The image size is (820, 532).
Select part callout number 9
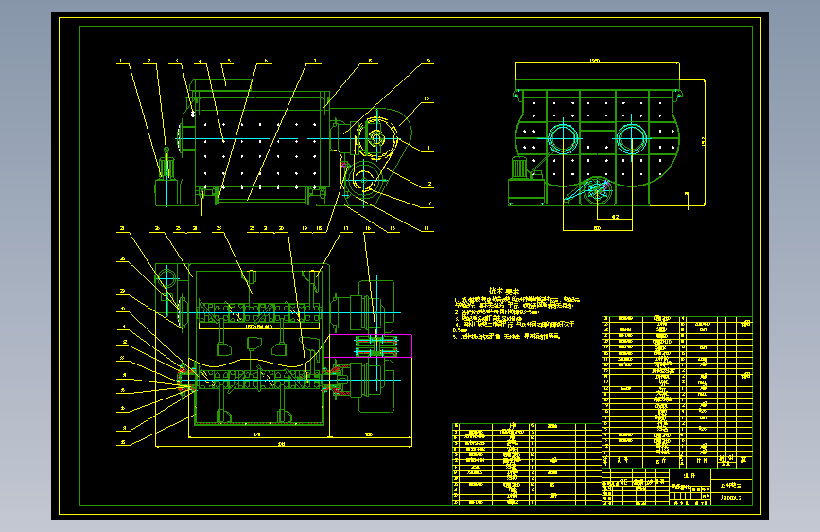(428, 62)
